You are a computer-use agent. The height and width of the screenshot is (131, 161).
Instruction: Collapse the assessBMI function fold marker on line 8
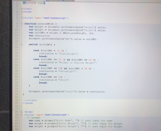click(22, 24)
